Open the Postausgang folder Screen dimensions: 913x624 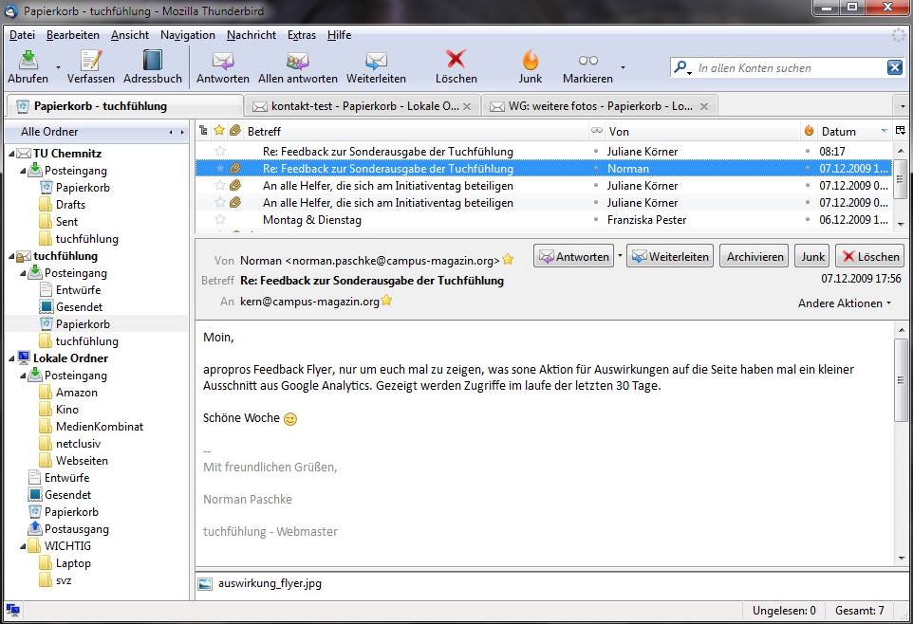tap(77, 529)
